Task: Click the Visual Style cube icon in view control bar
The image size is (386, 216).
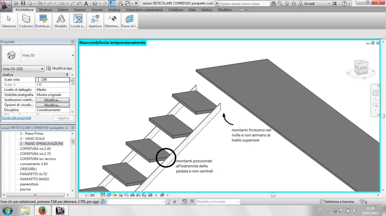Action: click(109, 195)
